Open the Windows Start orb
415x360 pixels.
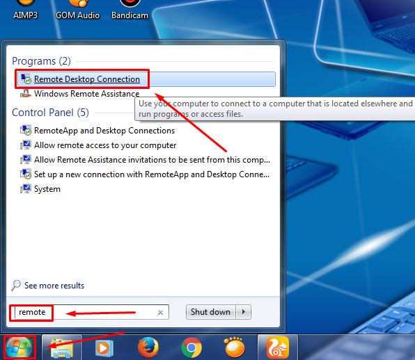point(19,347)
